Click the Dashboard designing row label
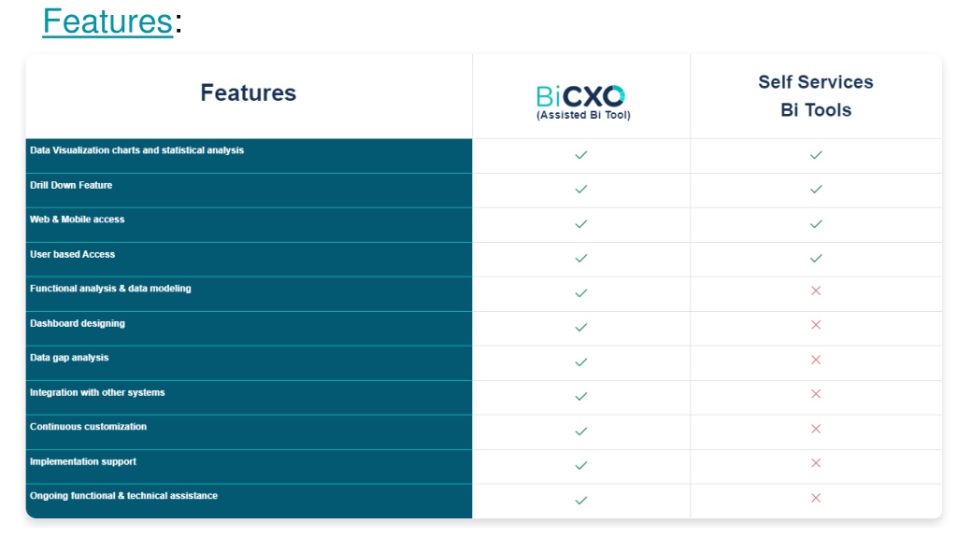Screen dimensions: 957x538 pyautogui.click(x=78, y=323)
